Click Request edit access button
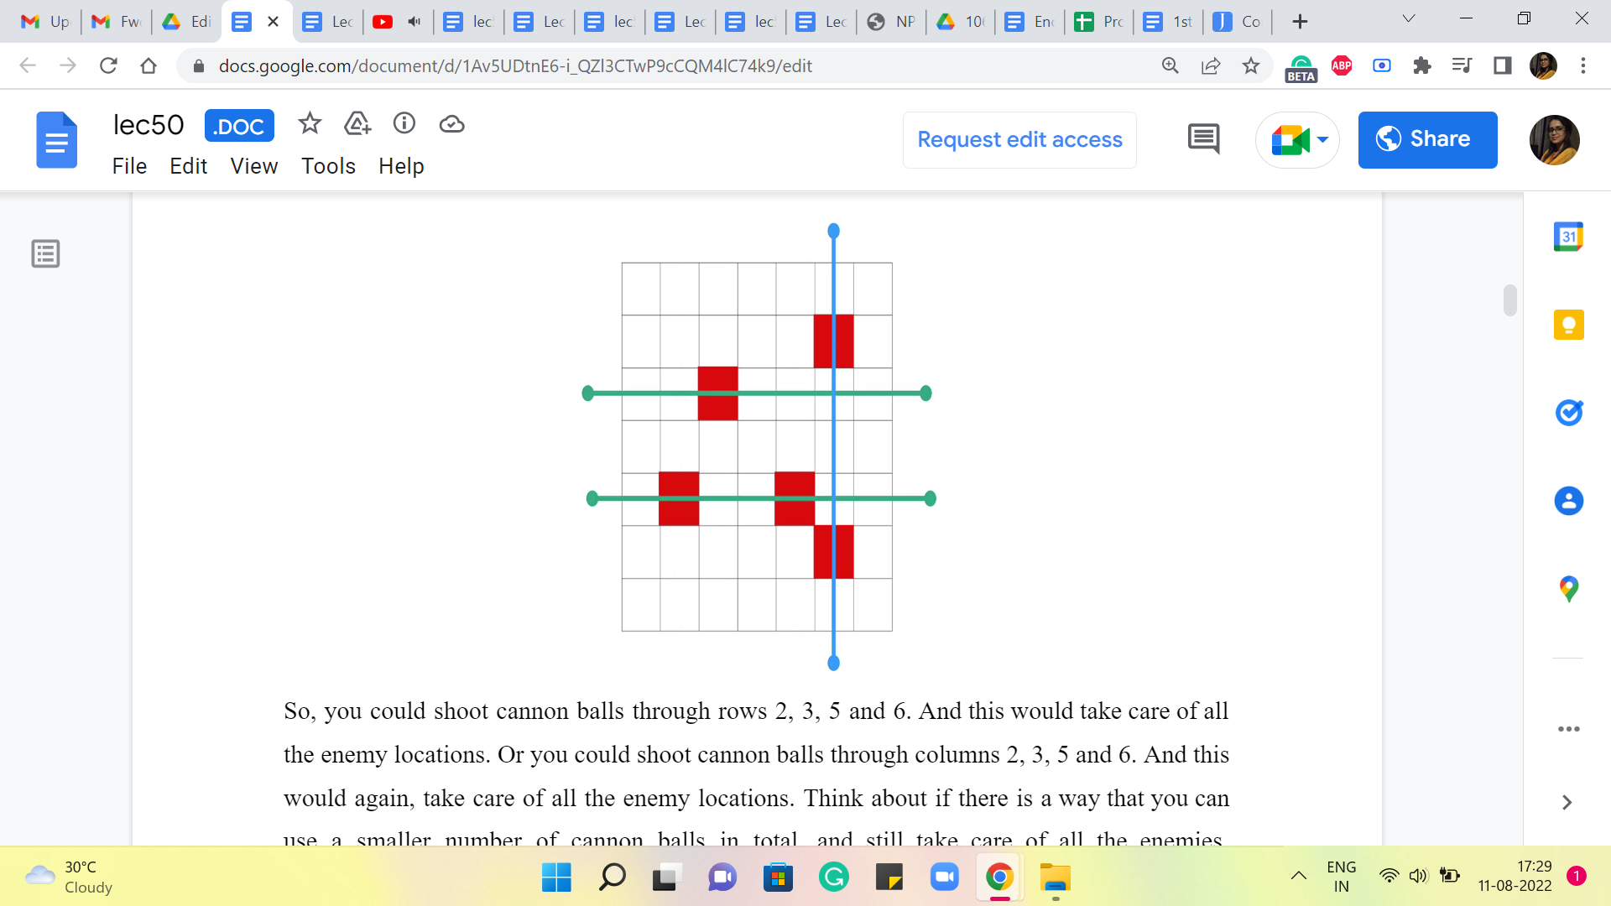1611x906 pixels. 1019,139
